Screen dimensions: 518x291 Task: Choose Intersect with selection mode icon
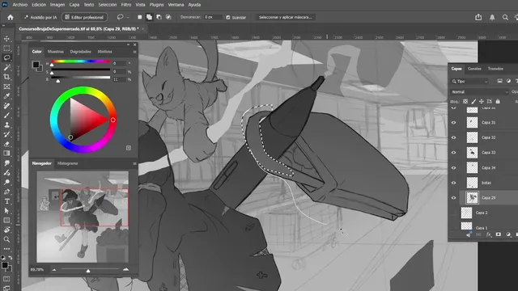[x=168, y=17]
